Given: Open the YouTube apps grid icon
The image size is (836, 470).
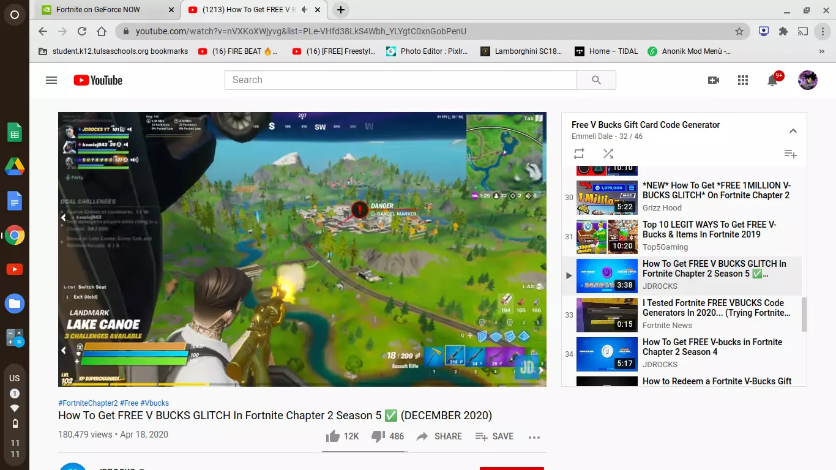Looking at the screenshot, I should (x=743, y=80).
